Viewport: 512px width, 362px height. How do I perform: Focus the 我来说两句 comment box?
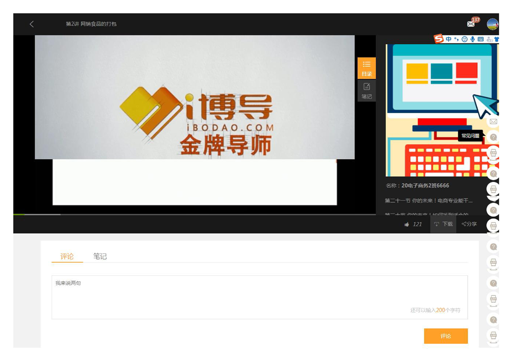point(259,297)
